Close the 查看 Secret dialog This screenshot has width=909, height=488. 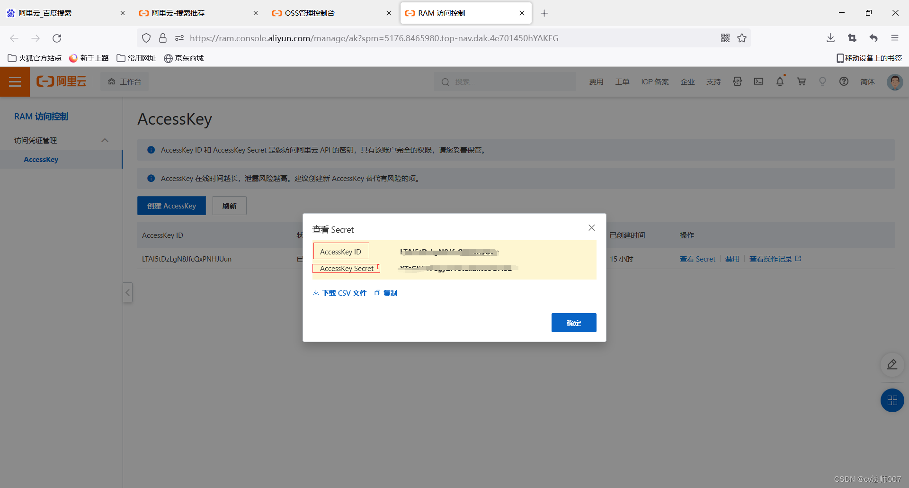pos(591,228)
